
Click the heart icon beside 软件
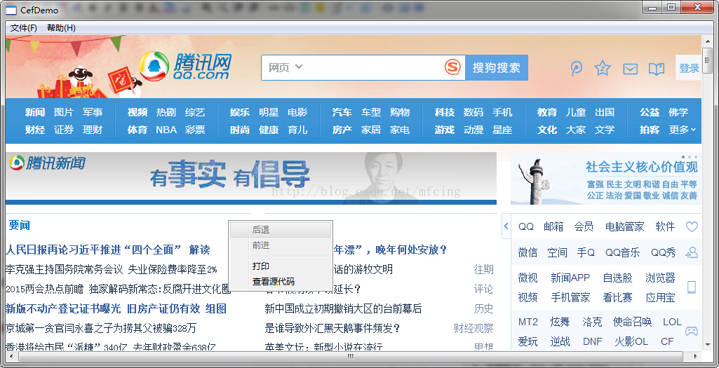(x=692, y=226)
